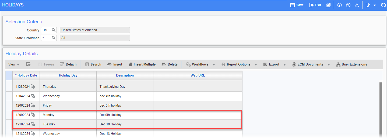This screenshot has height=138, width=387.
Task: Expand the dropdown arrow beside edit icon
Action: [375, 5]
